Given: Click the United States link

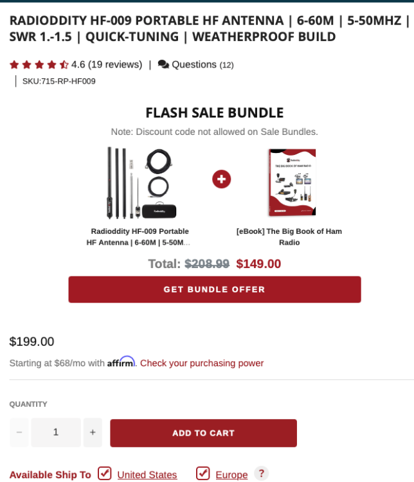Looking at the screenshot, I should pyautogui.click(x=147, y=475).
